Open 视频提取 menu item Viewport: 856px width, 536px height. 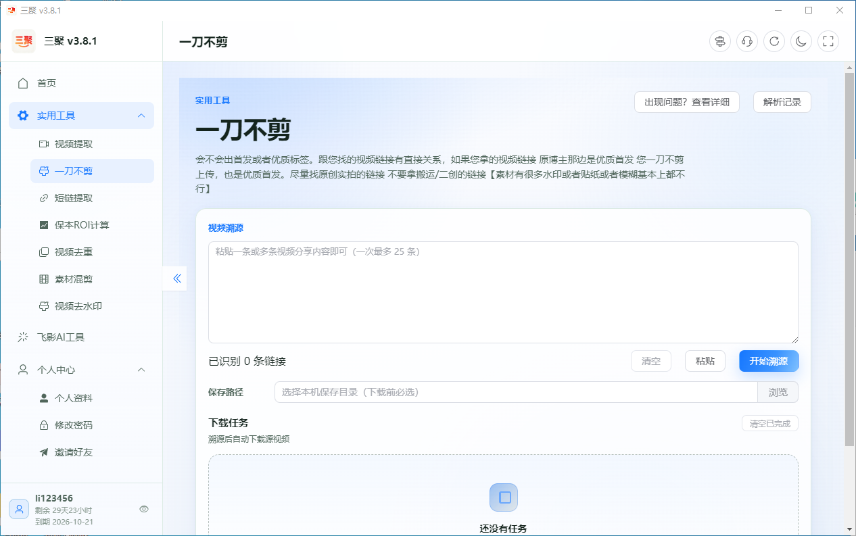point(92,144)
